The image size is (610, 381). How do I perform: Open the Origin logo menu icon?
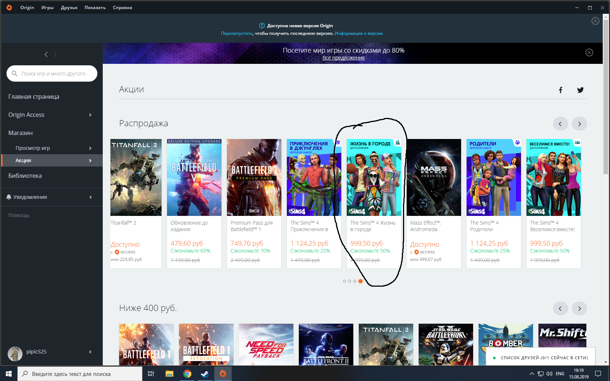9,8
